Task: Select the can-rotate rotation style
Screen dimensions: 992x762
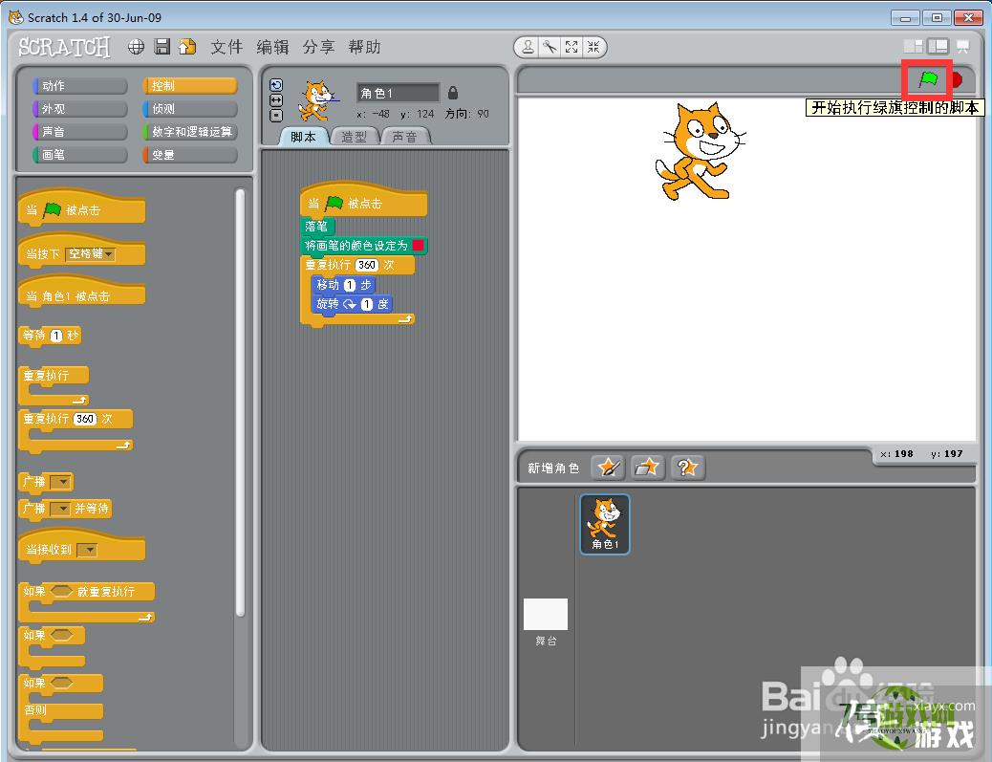Action: 276,85
